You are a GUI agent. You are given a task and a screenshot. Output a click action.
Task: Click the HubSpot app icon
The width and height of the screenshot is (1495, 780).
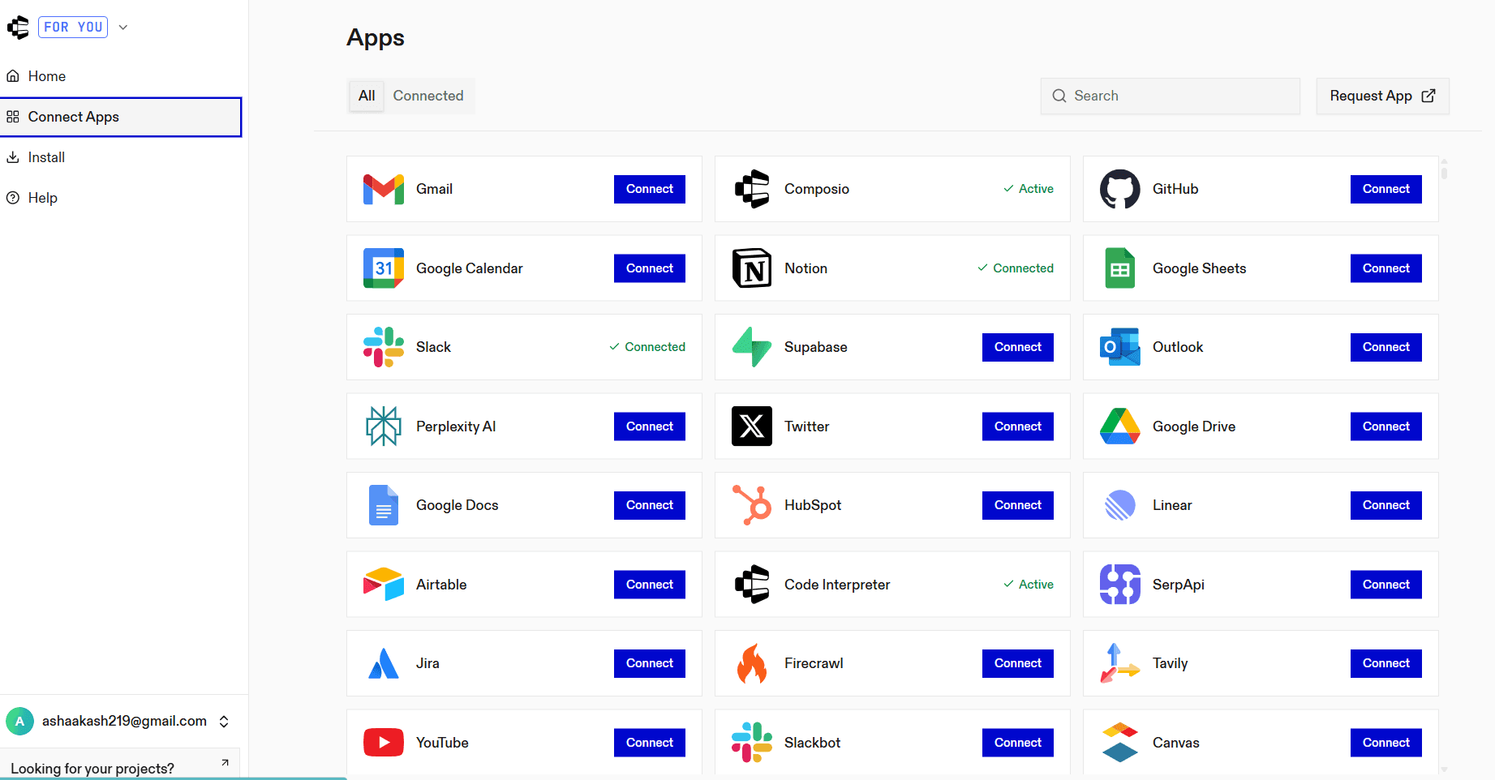coord(752,505)
